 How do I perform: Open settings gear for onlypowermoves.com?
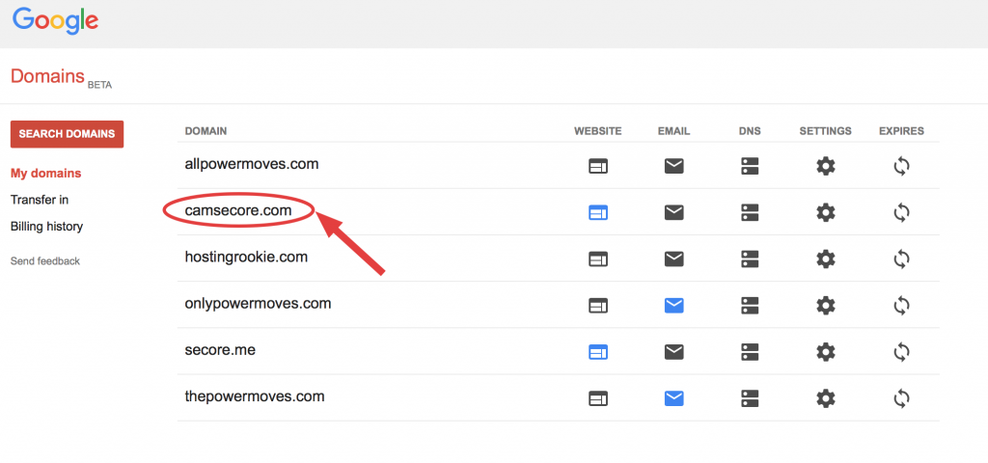826,306
